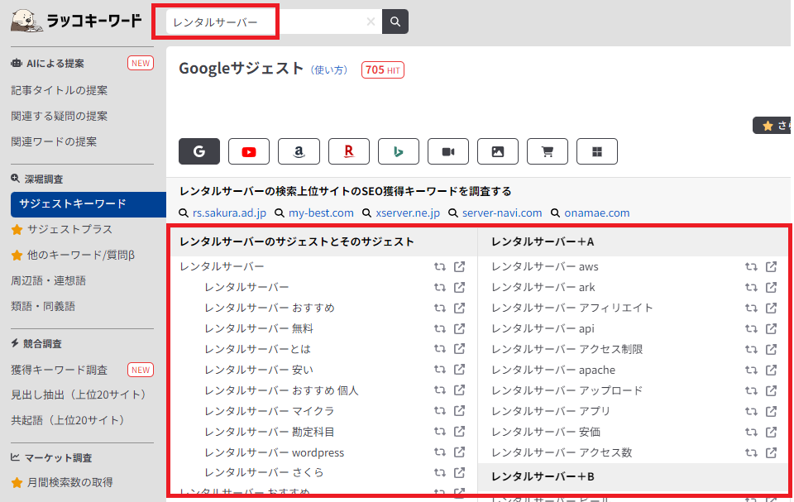Clear the search field with X
Image resolution: width=794 pixels, height=502 pixels.
tap(371, 22)
